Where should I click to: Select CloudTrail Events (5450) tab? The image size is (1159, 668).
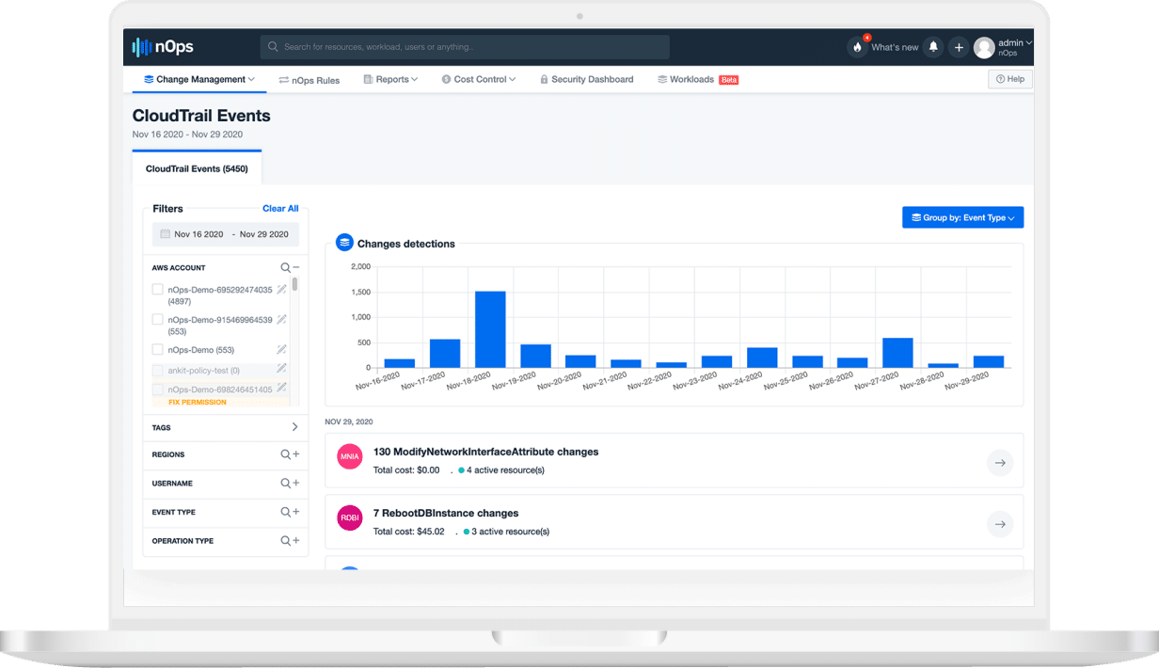(197, 168)
